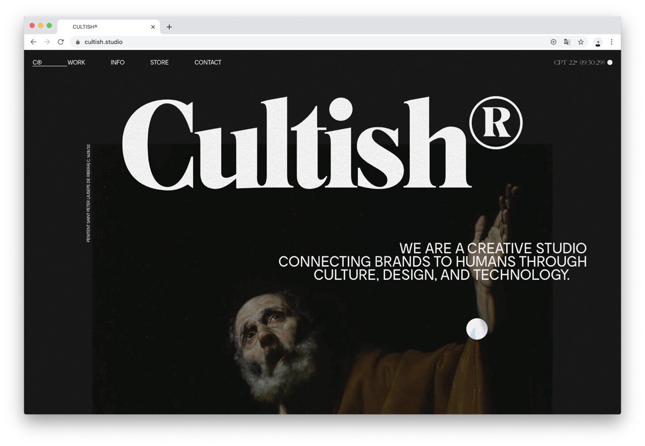Click the 'CULTURE, DESIGN, AND TECHNOLOGY.' line
This screenshot has height=446, width=645.
coord(441,275)
